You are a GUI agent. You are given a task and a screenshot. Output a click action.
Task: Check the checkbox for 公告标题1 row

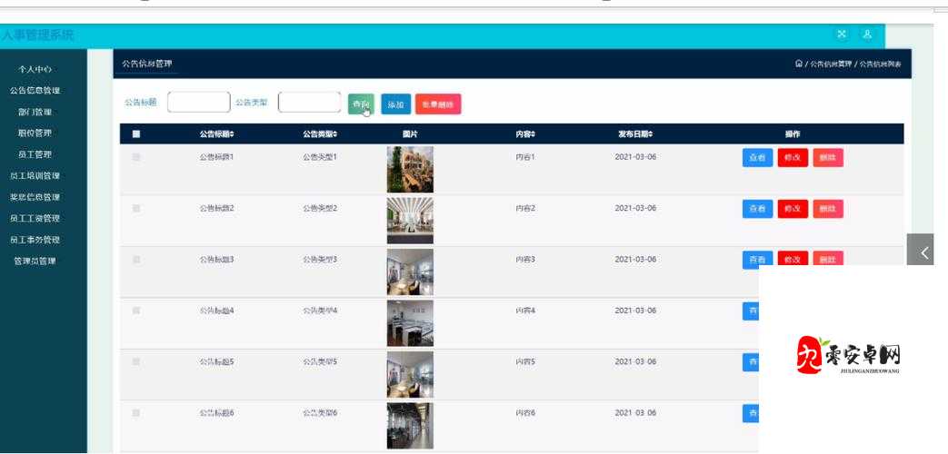tap(136, 157)
